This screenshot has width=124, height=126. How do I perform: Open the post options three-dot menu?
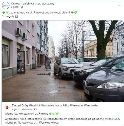120,5
